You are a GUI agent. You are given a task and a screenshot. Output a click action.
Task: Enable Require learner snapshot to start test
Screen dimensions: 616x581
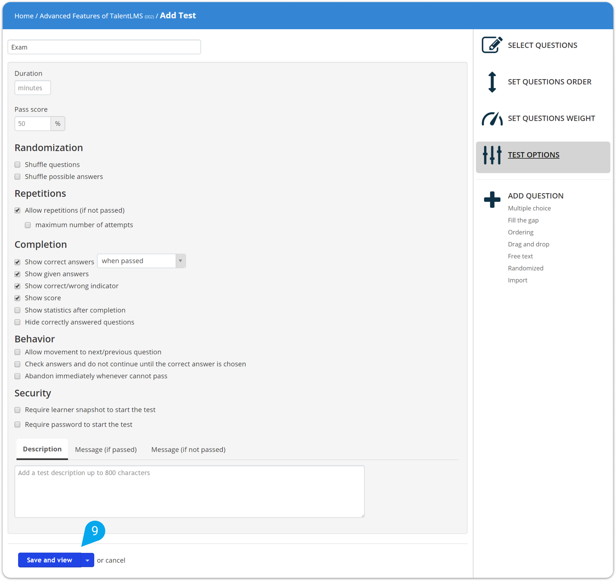click(x=18, y=410)
